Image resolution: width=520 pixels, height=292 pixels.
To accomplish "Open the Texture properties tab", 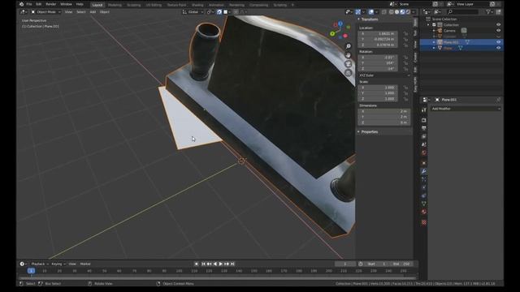I will coord(424,222).
